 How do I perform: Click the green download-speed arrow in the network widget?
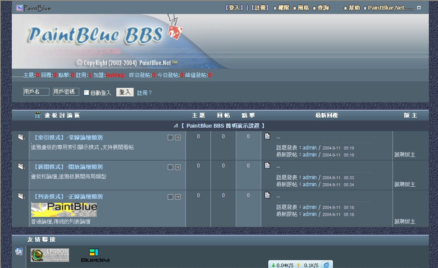point(273,265)
